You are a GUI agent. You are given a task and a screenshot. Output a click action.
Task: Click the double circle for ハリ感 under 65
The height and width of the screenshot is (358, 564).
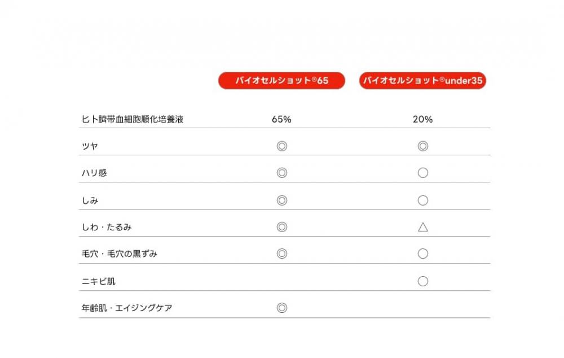pyautogui.click(x=282, y=173)
